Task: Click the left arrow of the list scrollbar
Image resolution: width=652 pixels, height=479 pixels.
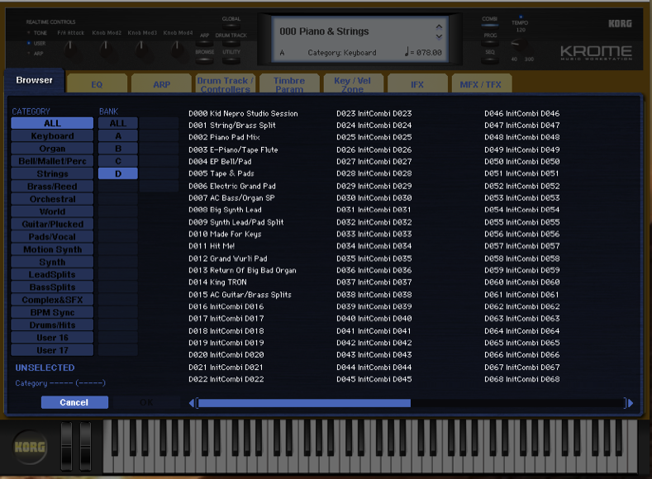Action: tap(191, 403)
